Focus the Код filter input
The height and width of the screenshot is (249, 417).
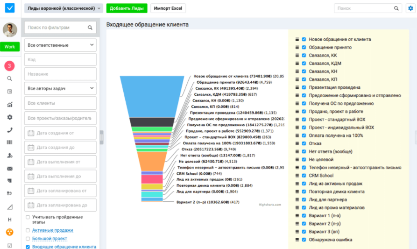click(x=60, y=60)
